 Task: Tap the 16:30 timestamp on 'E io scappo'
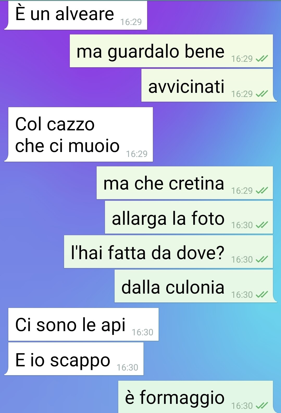(127, 367)
